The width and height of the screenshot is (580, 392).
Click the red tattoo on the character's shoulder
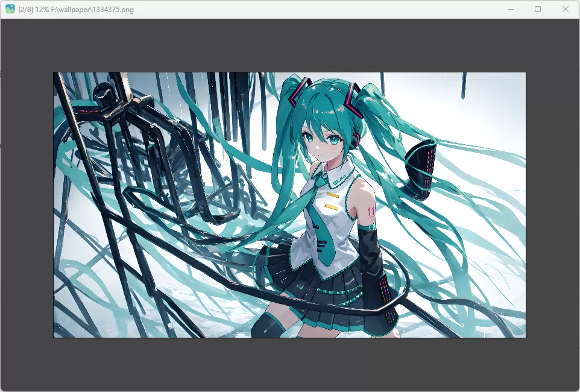click(x=370, y=212)
